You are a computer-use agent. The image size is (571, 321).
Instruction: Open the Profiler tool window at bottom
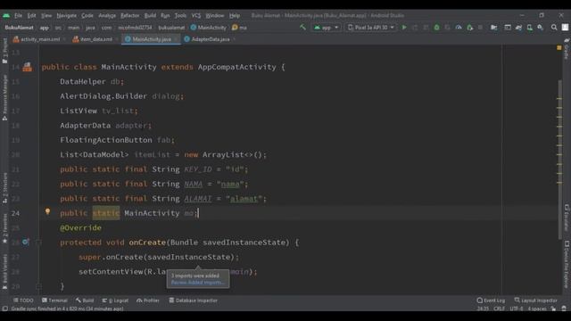(148, 300)
